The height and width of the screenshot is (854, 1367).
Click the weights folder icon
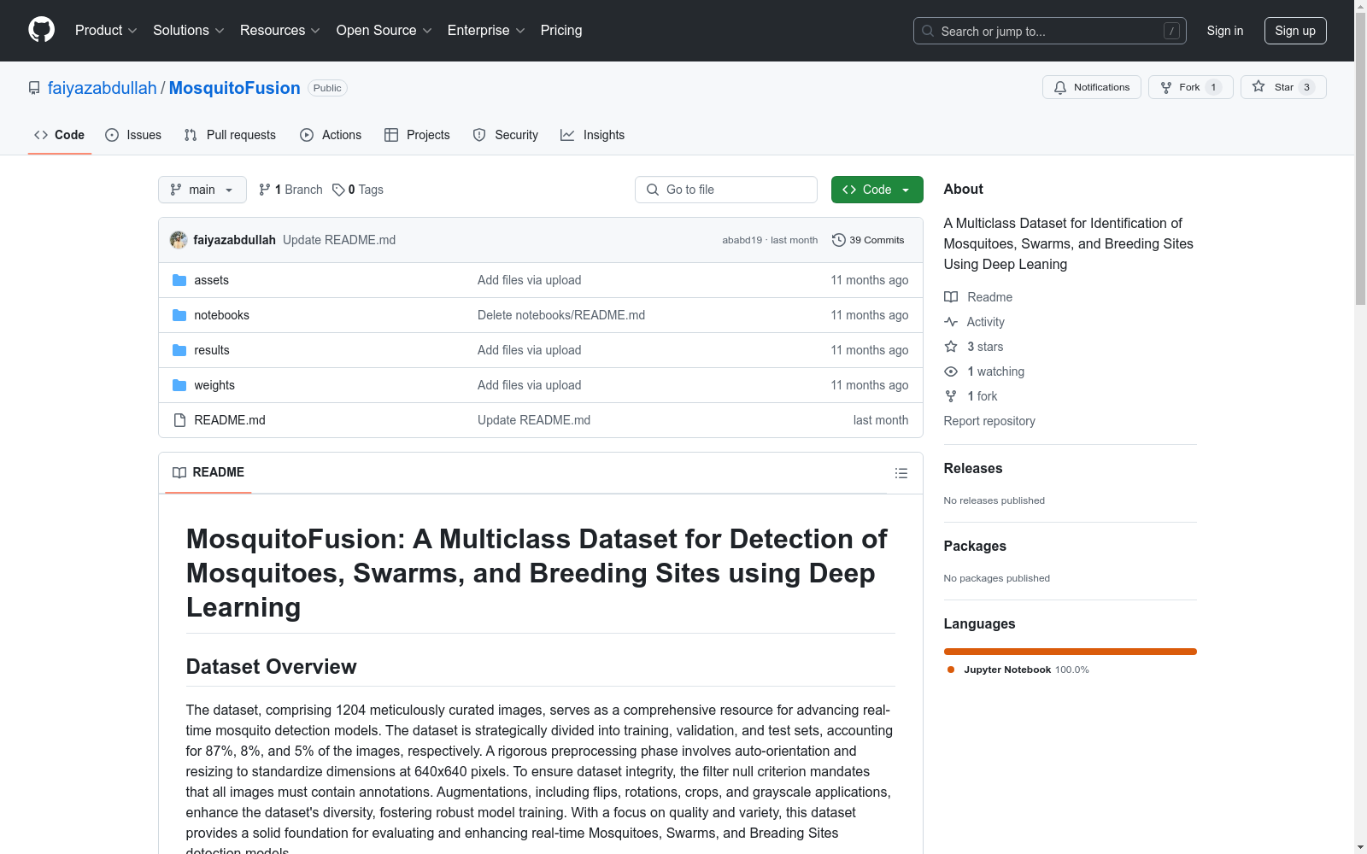179,385
